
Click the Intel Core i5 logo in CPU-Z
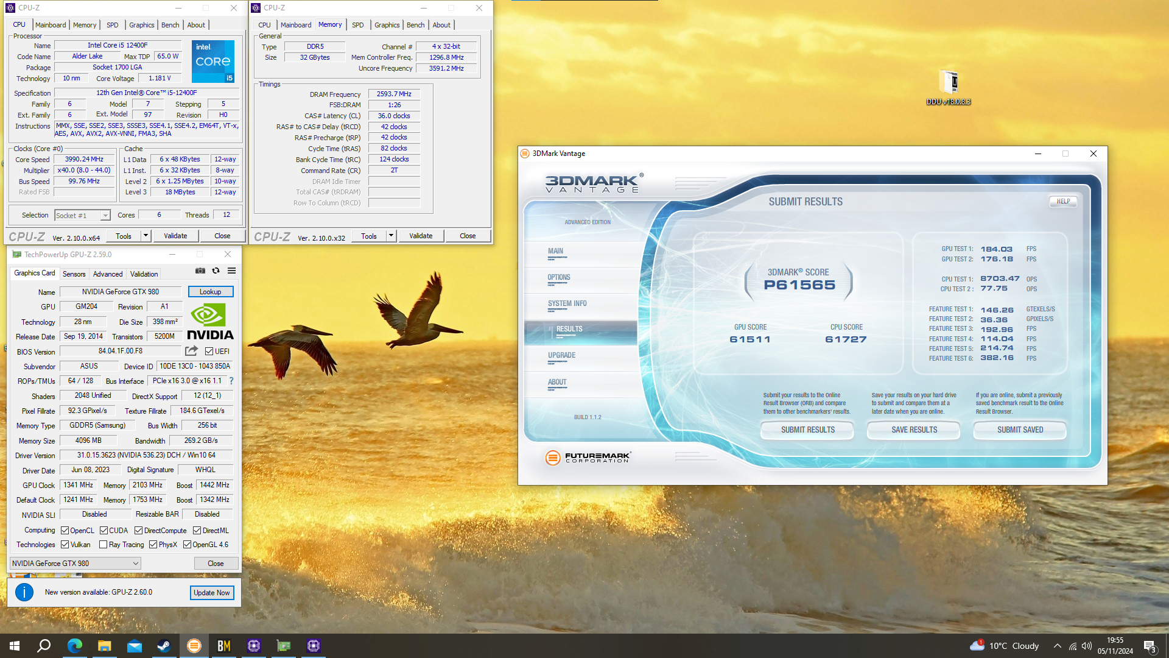[213, 62]
